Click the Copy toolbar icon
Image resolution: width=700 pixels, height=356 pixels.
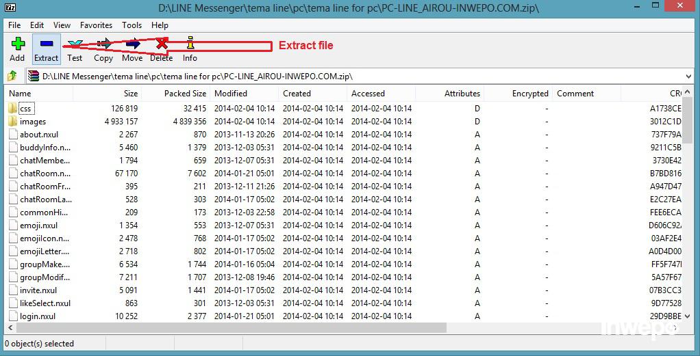click(x=103, y=44)
